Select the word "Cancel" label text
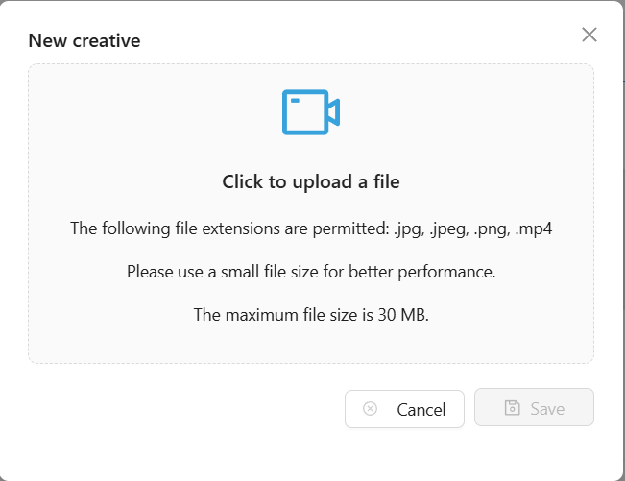Viewport: 625px width, 481px height. coord(421,410)
